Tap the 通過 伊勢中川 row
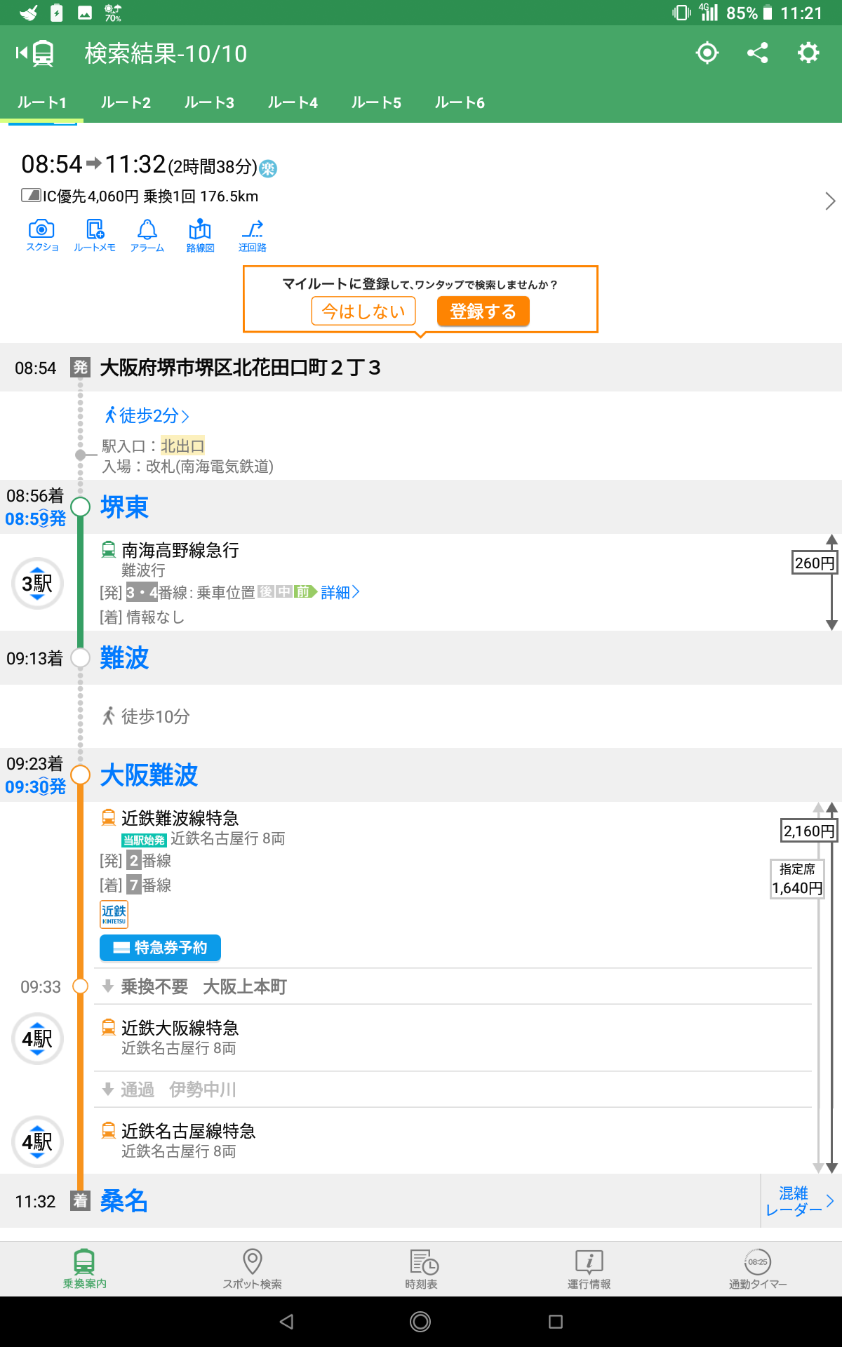The width and height of the screenshot is (842, 1347). 453,1090
